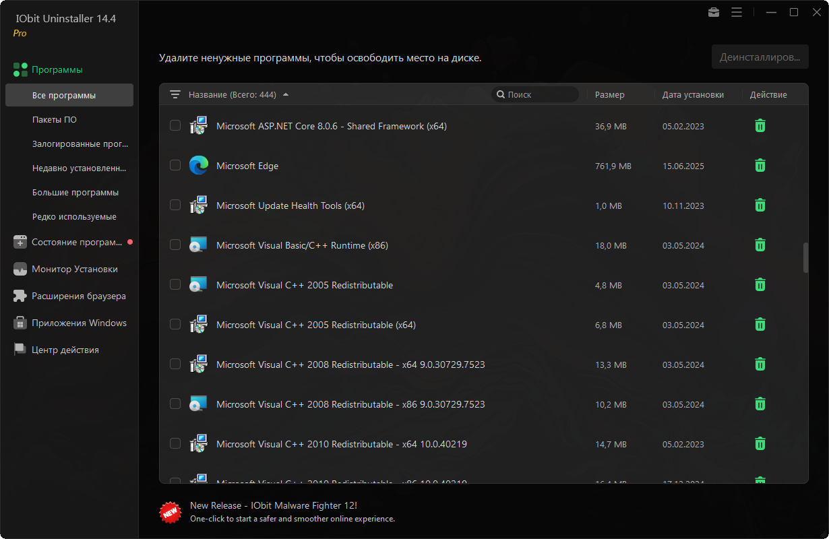
Task: Tick the Microsoft Update Health Tools checkbox
Action: (x=175, y=205)
